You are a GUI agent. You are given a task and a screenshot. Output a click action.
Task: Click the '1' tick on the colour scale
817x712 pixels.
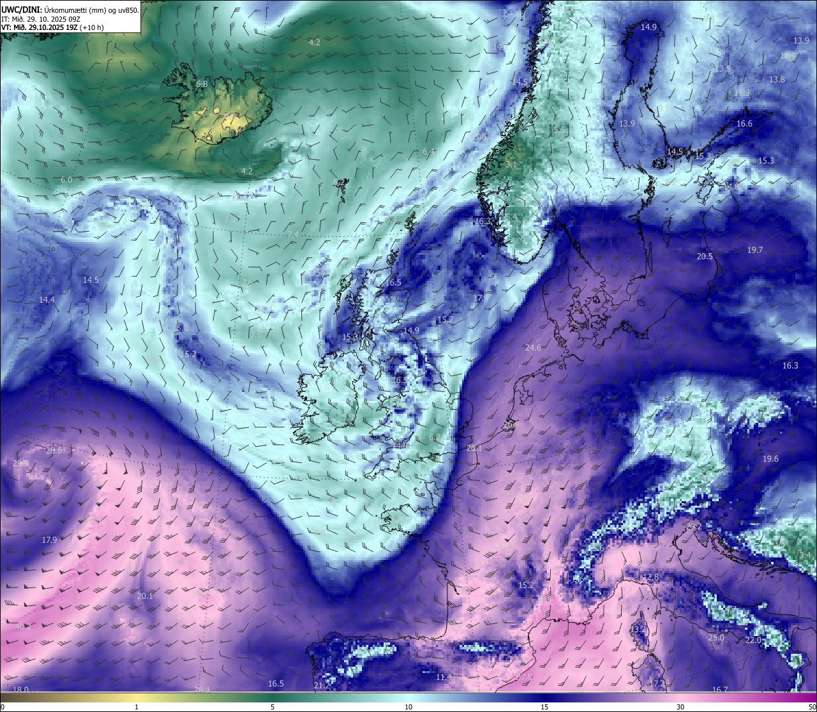click(x=137, y=707)
